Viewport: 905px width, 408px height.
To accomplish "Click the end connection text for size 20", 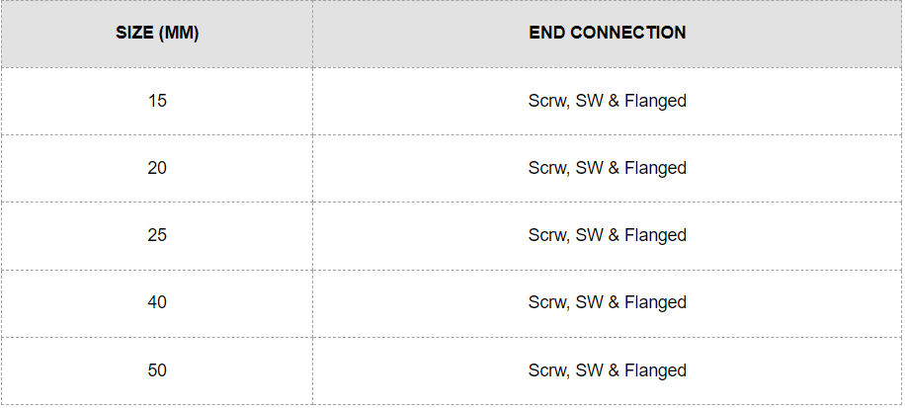I will [607, 168].
